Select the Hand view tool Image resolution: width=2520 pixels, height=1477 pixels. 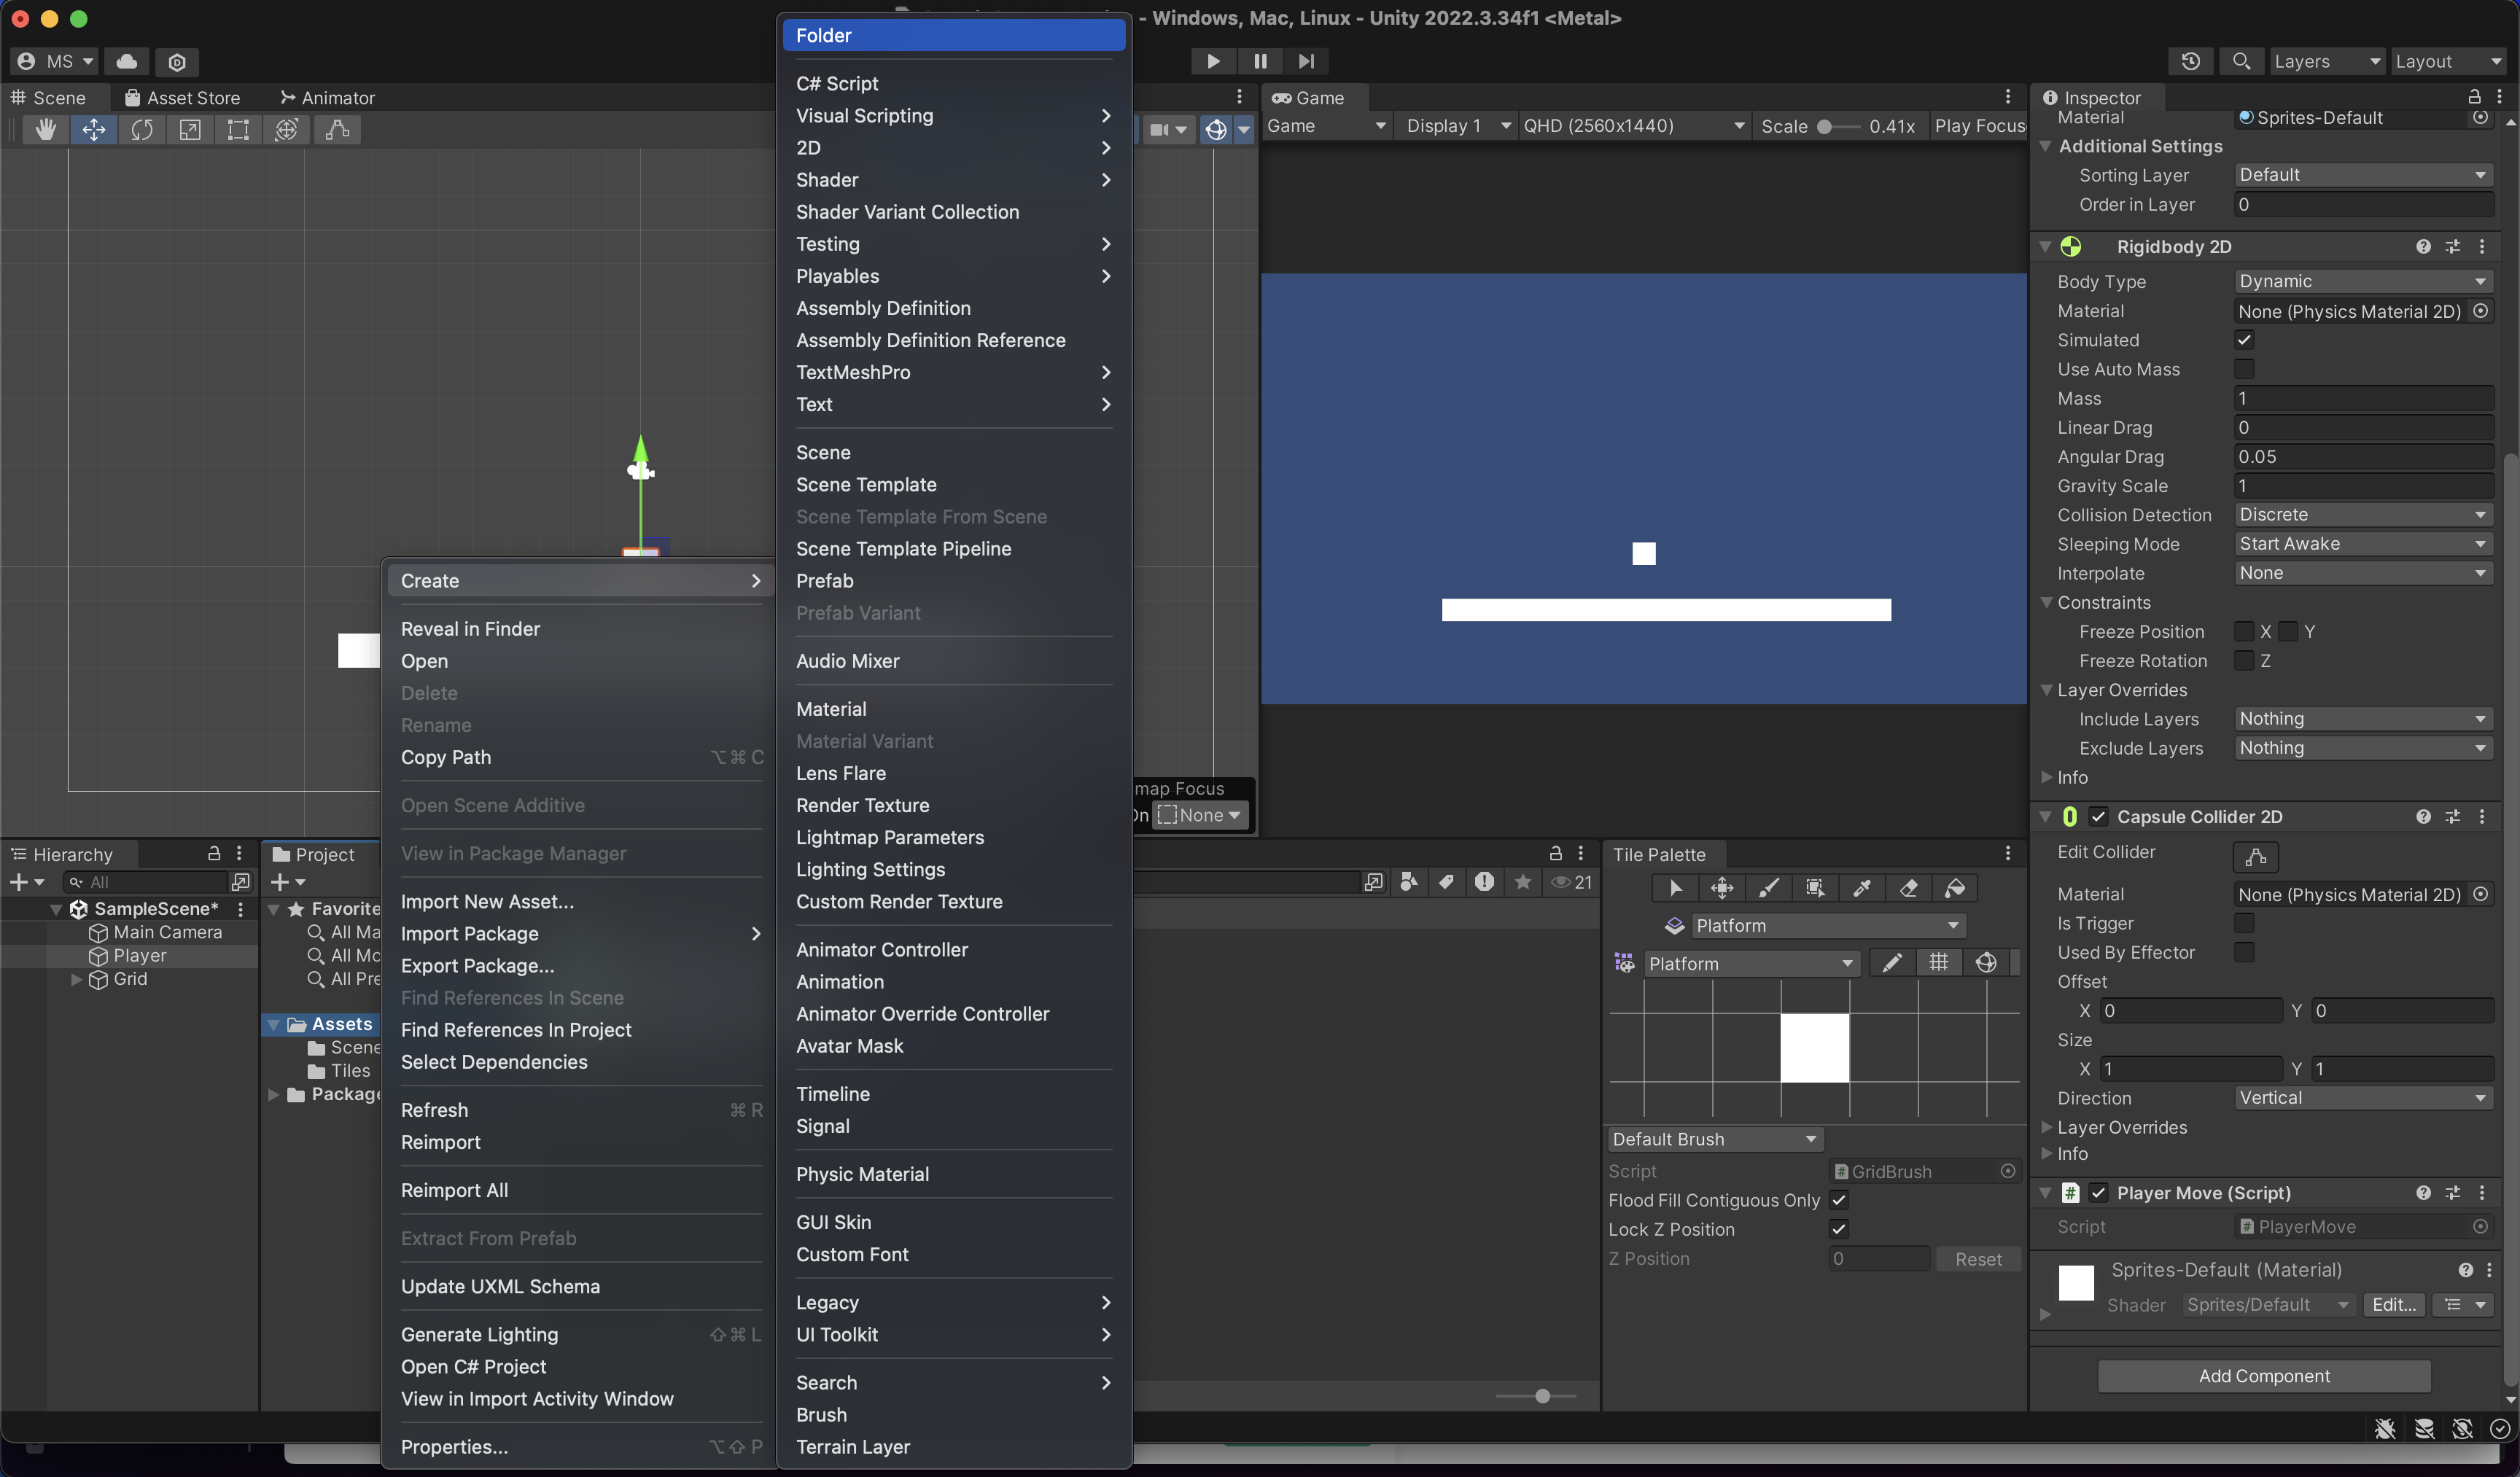[45, 130]
